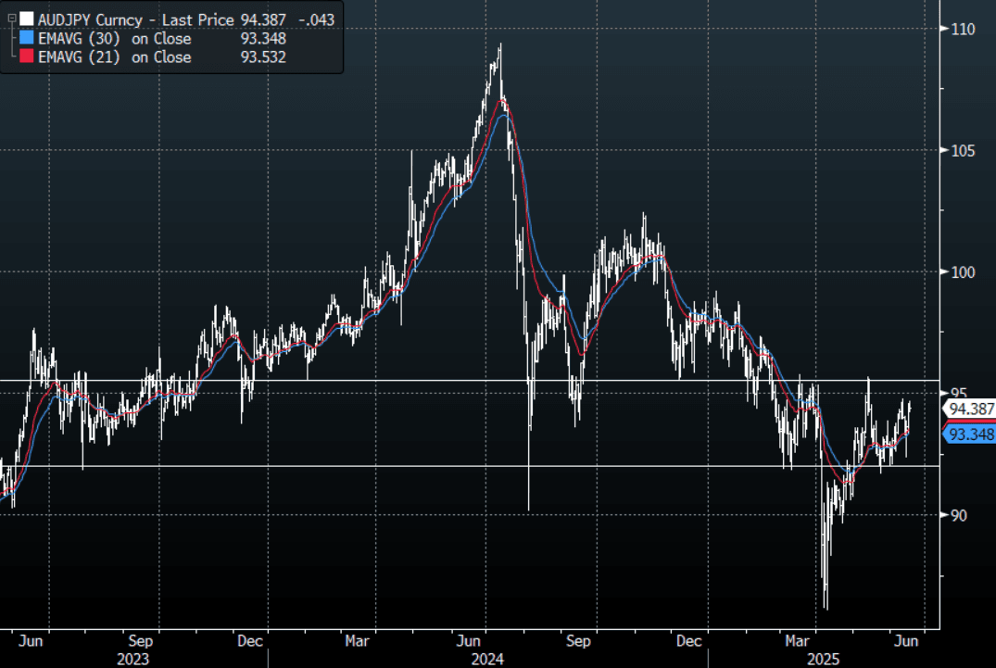This screenshot has width=996, height=668.
Task: Select the EMAVG (30) on Close entry
Action: pos(115,38)
